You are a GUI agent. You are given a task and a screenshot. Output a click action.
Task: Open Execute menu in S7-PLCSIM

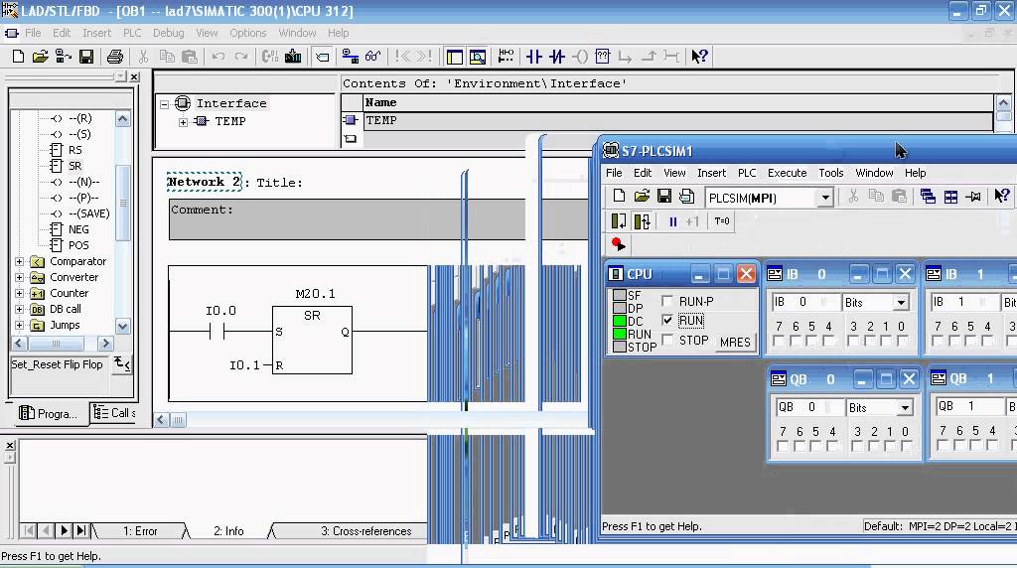787,173
